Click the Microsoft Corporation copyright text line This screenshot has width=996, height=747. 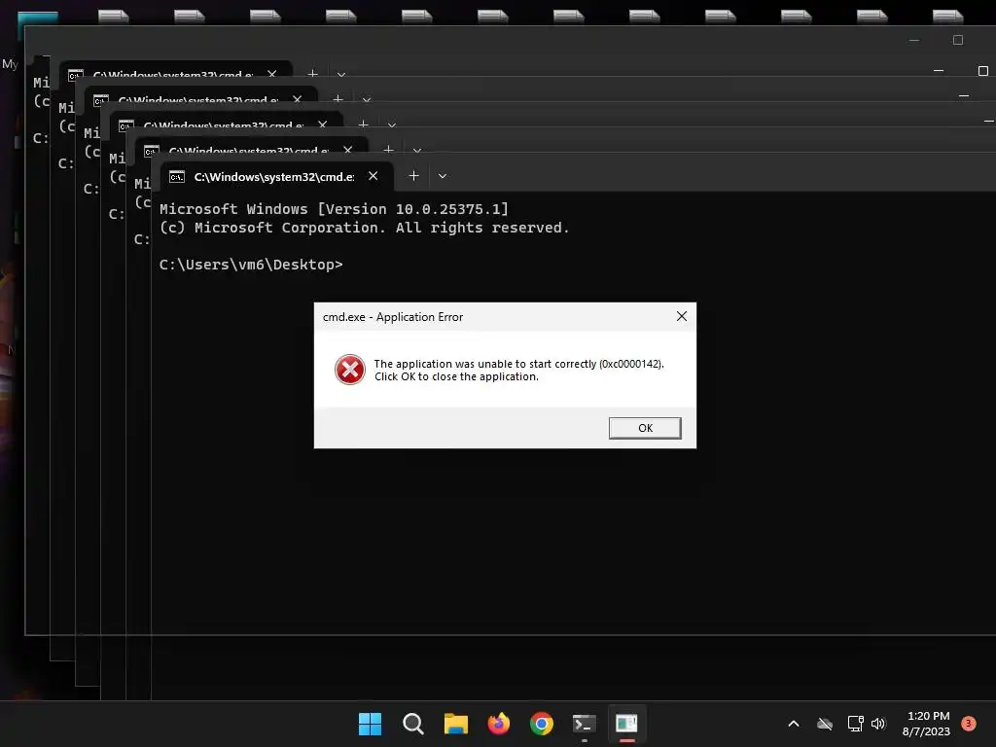364,228
